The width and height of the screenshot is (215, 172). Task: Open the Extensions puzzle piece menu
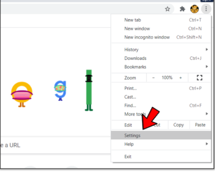click(x=182, y=9)
